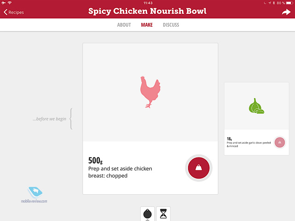The image size is (295, 221).
Task: Click the Spicy Chicken Nourish Bowl title
Action: pyautogui.click(x=147, y=11)
